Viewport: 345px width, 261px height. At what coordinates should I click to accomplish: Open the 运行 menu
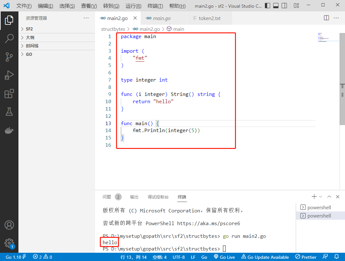tap(133, 5)
